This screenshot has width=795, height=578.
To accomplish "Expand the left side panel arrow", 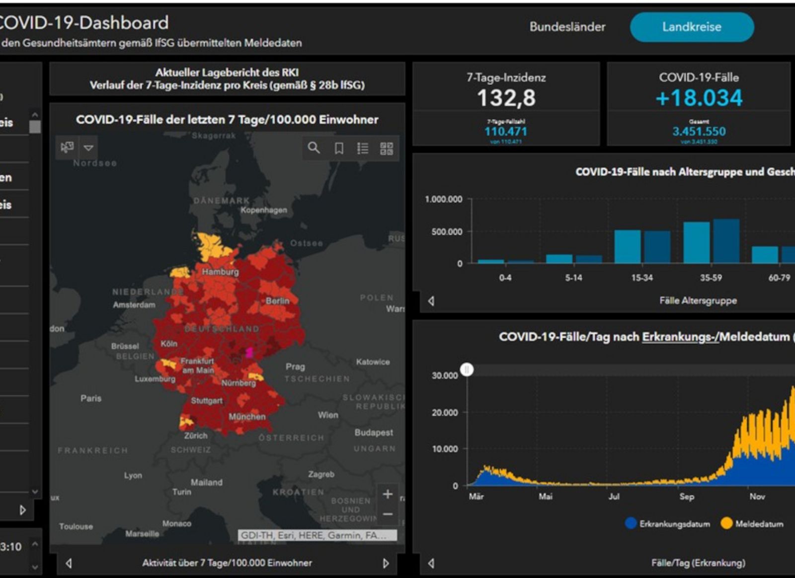I will click(22, 510).
